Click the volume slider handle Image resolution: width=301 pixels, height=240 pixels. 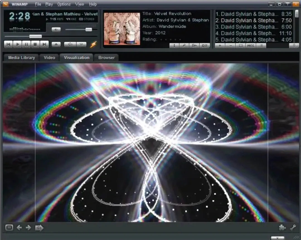(89, 29)
